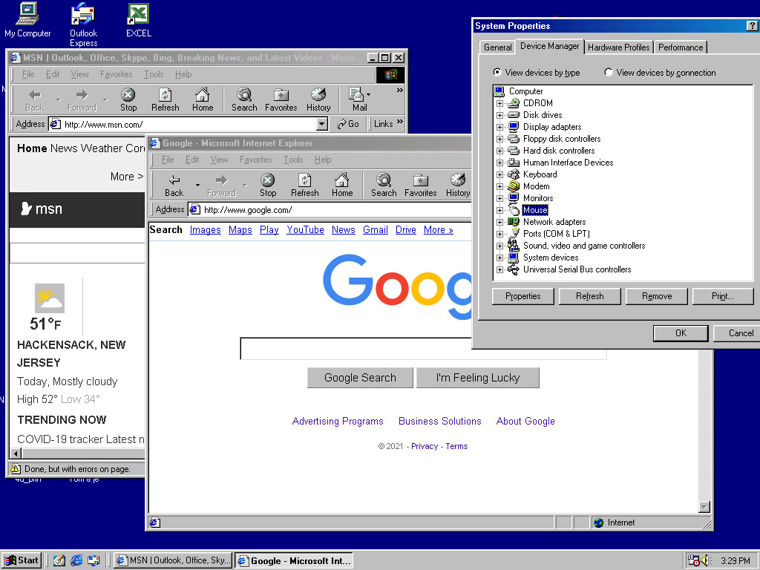Click the Google search input field

[423, 348]
